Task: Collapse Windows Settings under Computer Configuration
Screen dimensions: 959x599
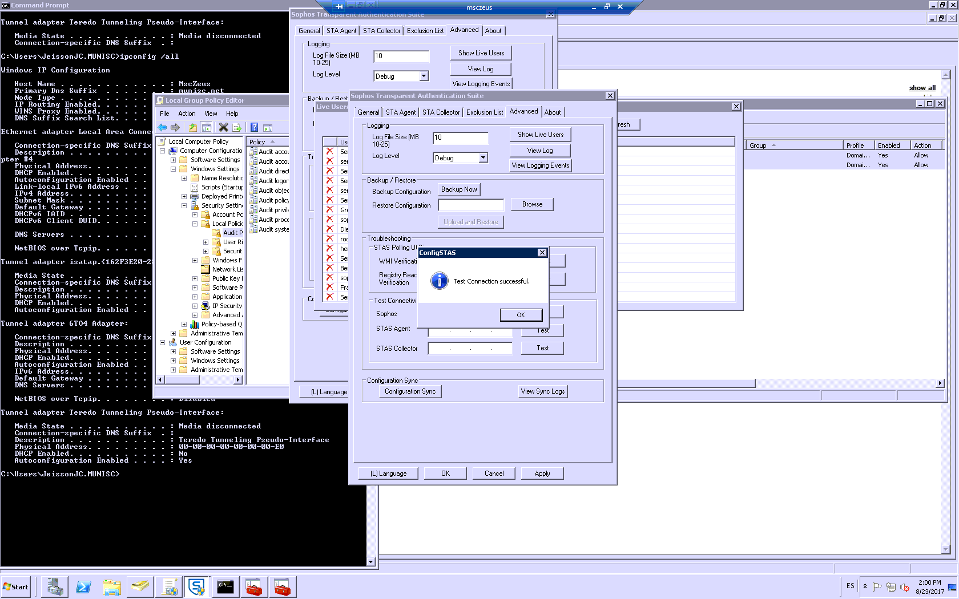Action: coord(173,169)
